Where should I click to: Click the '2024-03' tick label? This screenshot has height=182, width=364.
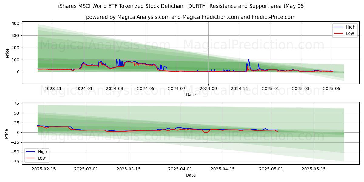pyautogui.click(x=114, y=89)
